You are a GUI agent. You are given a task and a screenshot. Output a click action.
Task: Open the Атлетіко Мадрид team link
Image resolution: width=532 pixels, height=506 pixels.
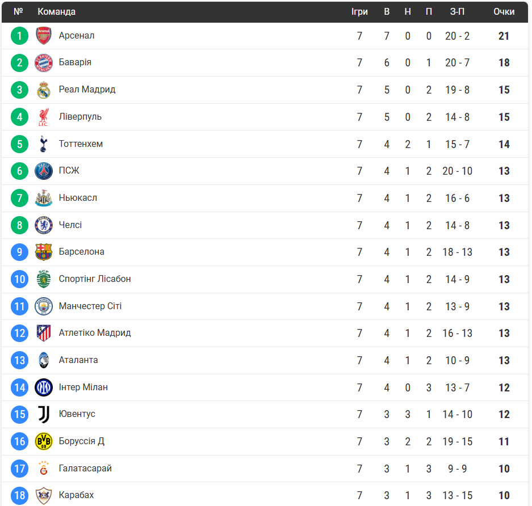pos(95,333)
